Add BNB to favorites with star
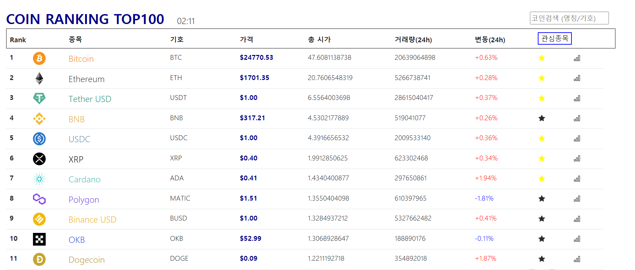The height and width of the screenshot is (270, 635). [542, 118]
